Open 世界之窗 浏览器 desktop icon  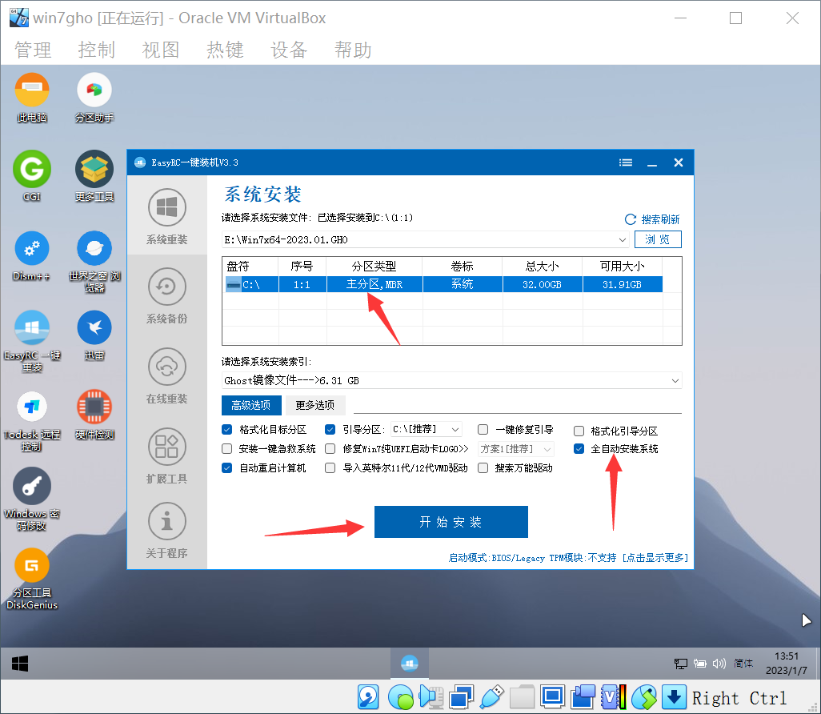(94, 262)
